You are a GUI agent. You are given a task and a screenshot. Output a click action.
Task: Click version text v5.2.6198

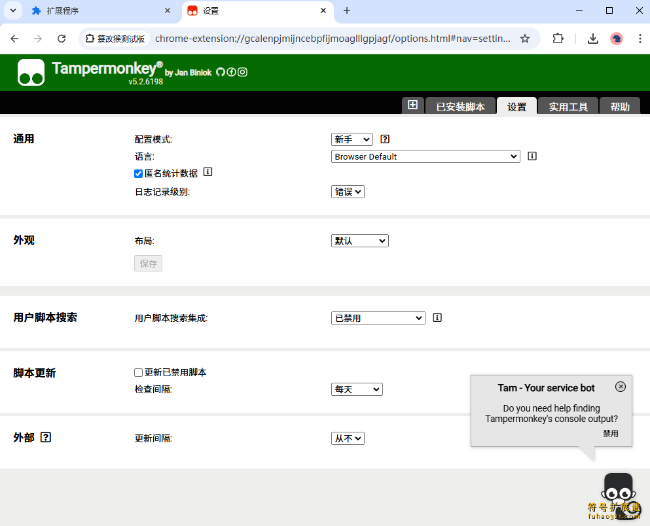click(x=145, y=82)
